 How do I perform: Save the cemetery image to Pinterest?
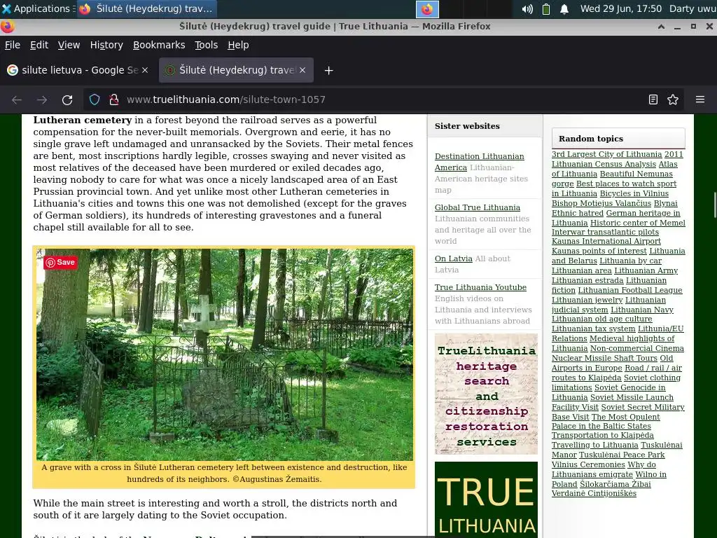[60, 262]
